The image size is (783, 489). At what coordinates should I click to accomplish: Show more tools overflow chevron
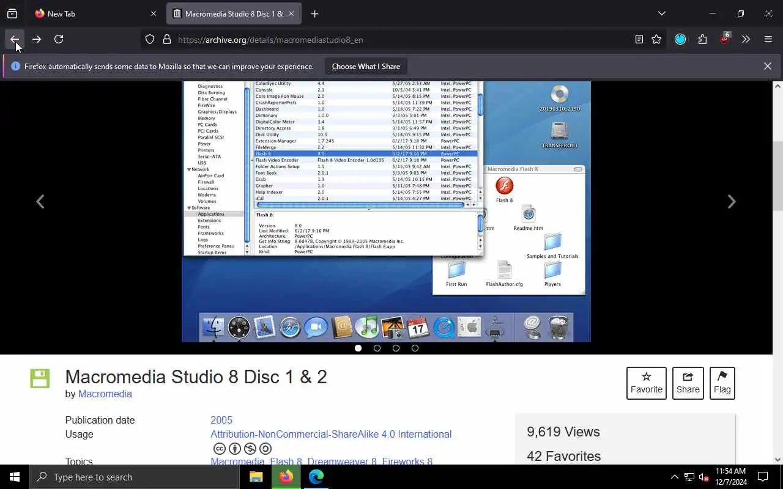tap(746, 40)
